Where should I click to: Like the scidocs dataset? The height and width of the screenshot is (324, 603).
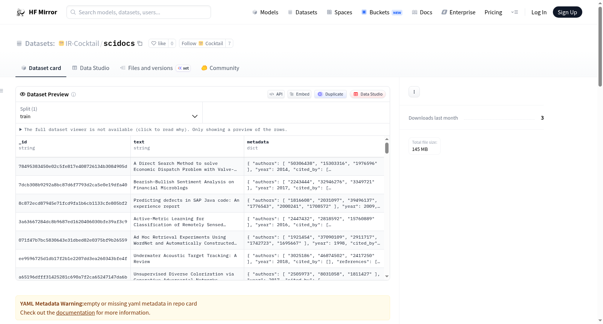(x=158, y=43)
